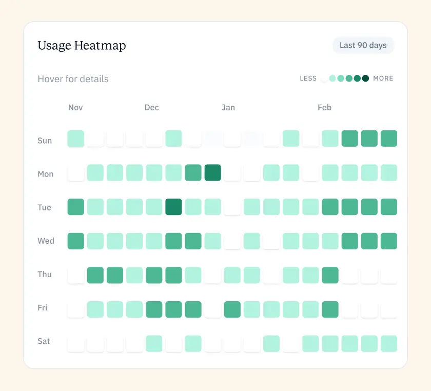
Task: Open the Last 90 days range selector
Action: (363, 45)
